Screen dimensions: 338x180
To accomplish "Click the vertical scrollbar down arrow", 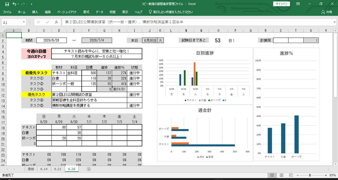I will pyautogui.click(x=335, y=164).
